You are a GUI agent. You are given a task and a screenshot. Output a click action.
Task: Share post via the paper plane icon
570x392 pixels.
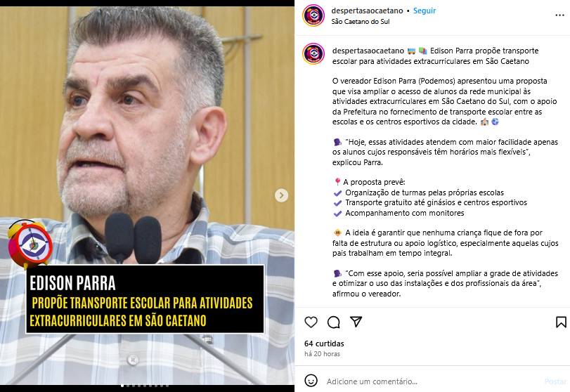(356, 322)
